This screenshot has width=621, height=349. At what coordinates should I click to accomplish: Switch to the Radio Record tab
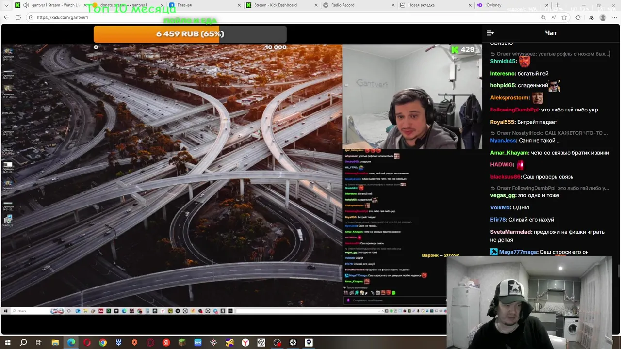pos(358,5)
